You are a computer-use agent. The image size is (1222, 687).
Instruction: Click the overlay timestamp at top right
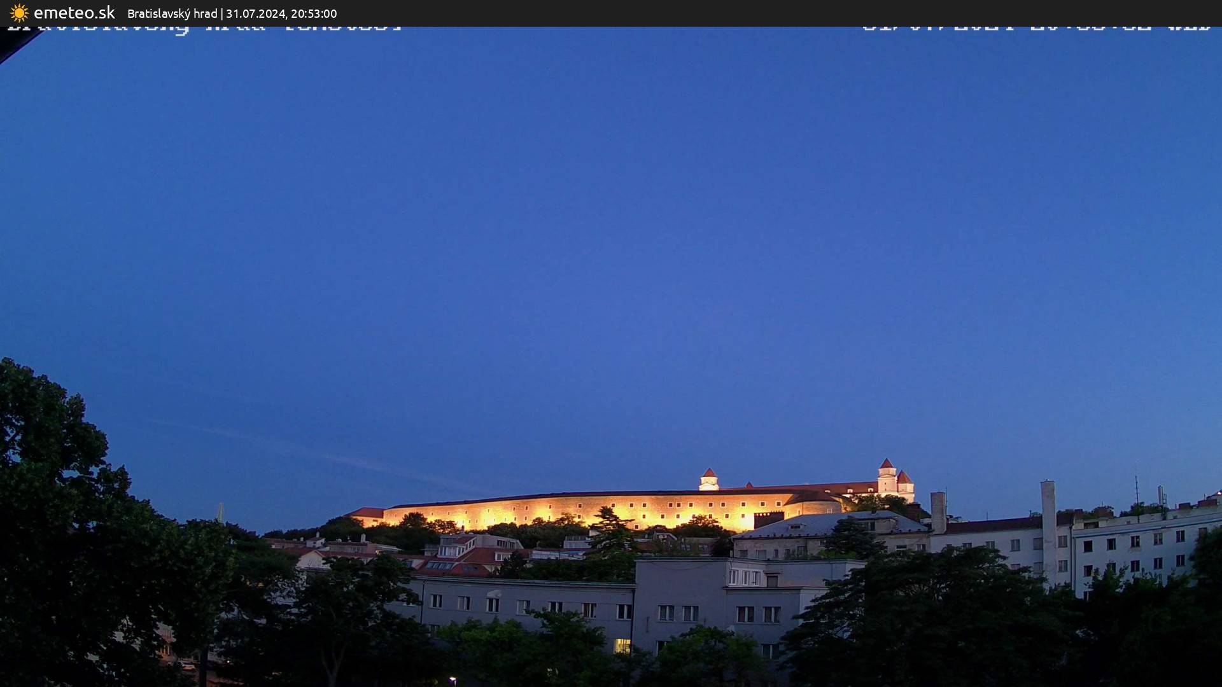1037,27
